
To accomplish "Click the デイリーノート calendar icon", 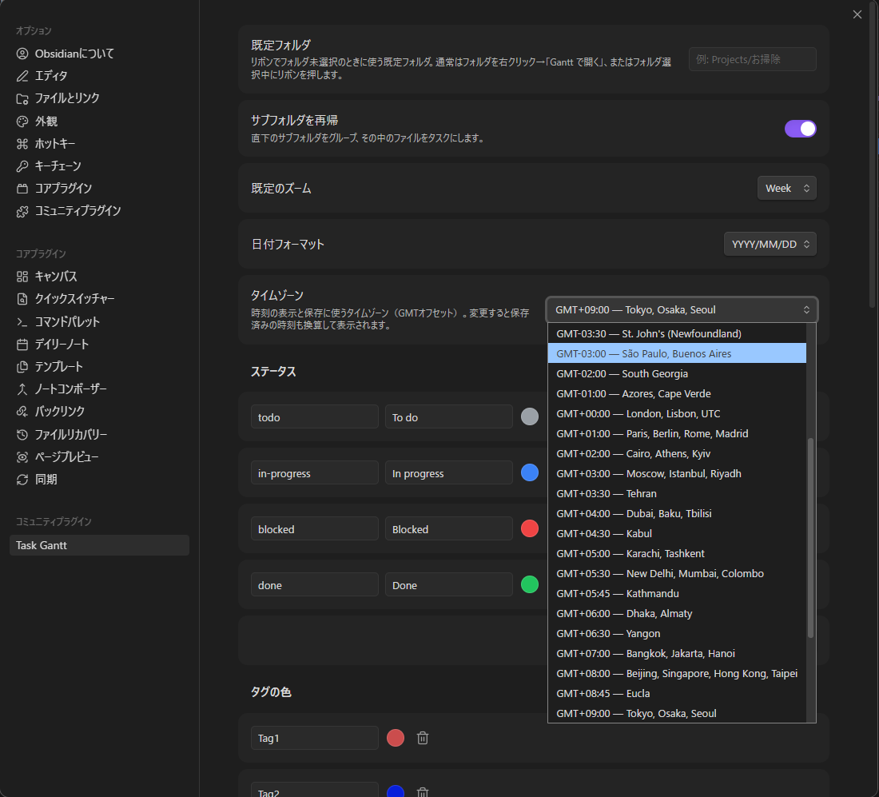I will [22, 345].
